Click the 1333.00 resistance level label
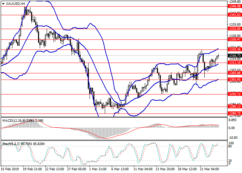Screen dimensions: 242x173 coord(234,29)
